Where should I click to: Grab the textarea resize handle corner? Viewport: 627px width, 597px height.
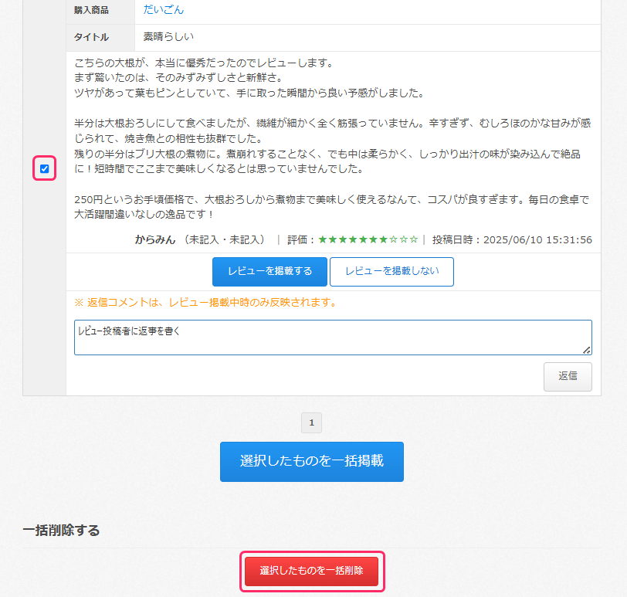[x=587, y=350]
